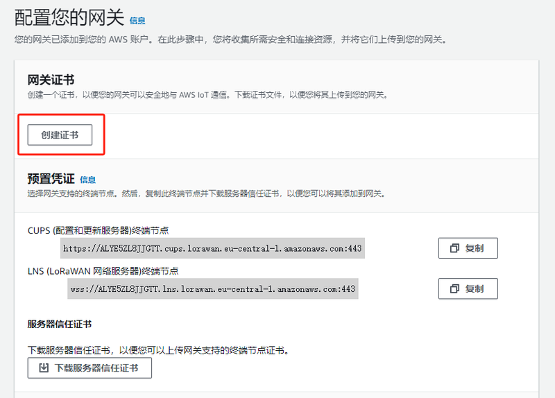The height and width of the screenshot is (398, 555).
Task: Select the LNS wss endpoint URL field
Action: pyautogui.click(x=212, y=288)
